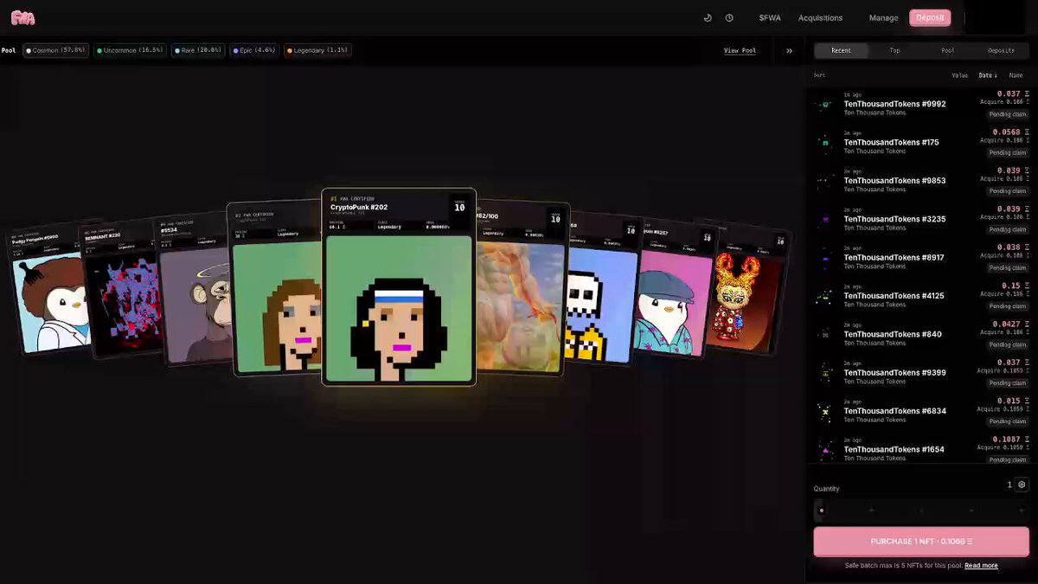
Task: Open the Pool tab in side panel
Action: [x=948, y=50]
